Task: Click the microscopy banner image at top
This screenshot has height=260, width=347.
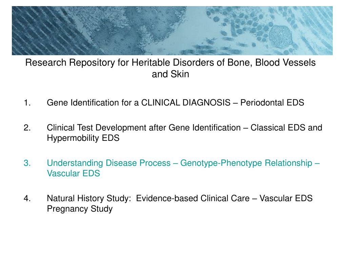Action: (x=172, y=30)
